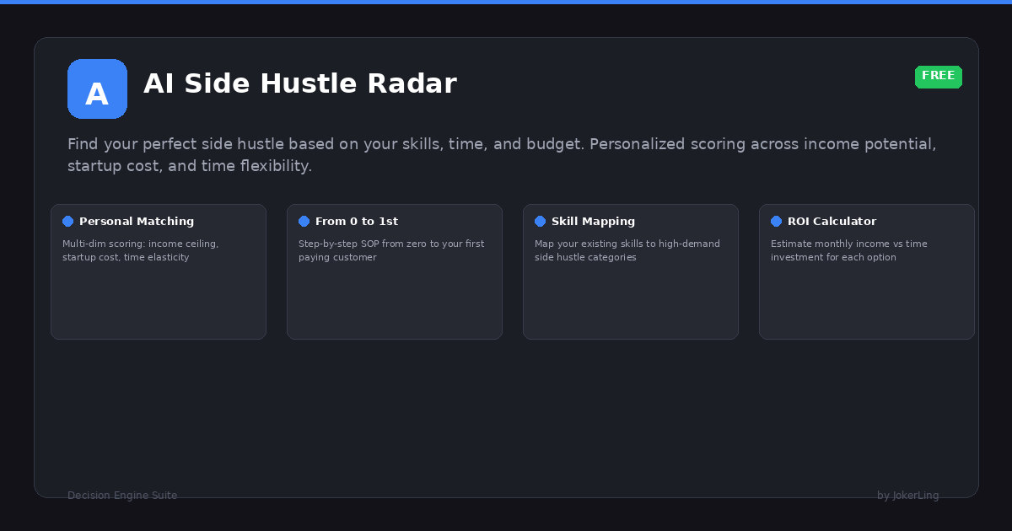Image resolution: width=1012 pixels, height=531 pixels.
Task: Select the ROI Calculator card title
Action: click(832, 222)
